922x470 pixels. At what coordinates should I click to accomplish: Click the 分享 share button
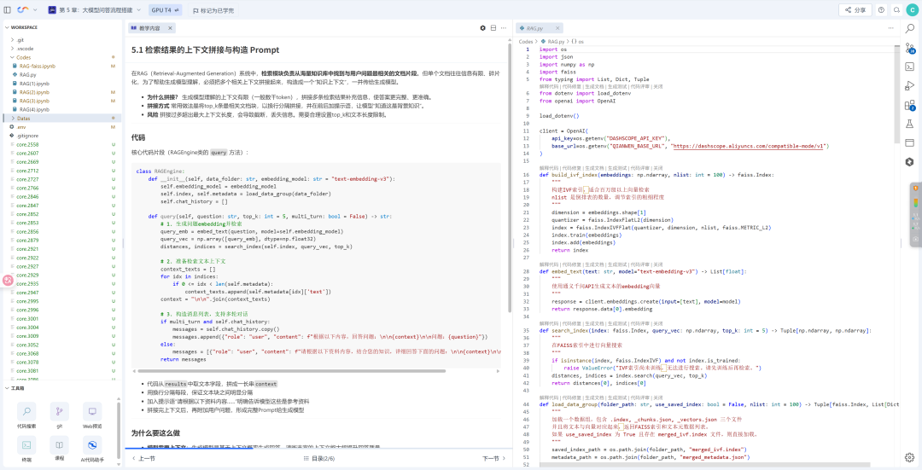(855, 10)
